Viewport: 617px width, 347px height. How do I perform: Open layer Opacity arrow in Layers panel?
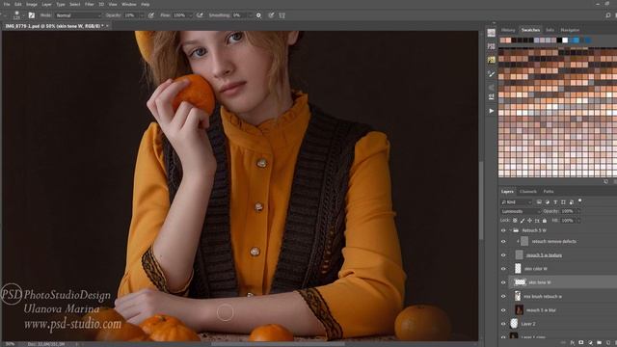click(x=578, y=211)
